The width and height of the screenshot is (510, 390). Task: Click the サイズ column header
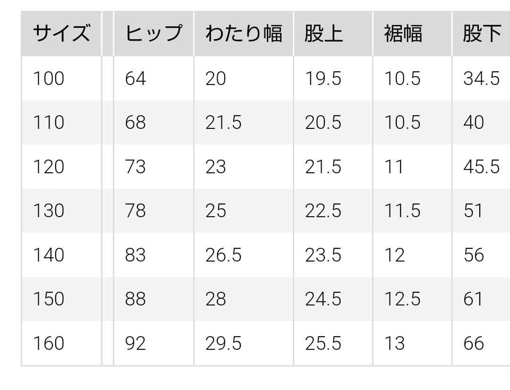61,34
